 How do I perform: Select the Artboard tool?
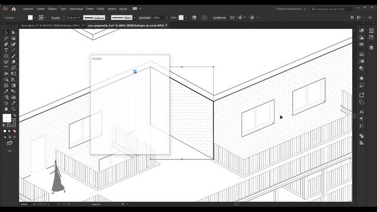[6, 103]
